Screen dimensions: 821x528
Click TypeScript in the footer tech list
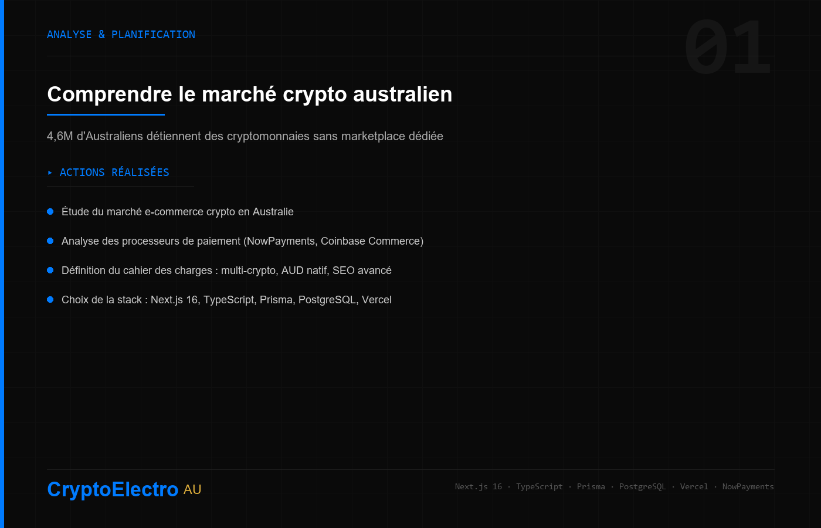[540, 487]
